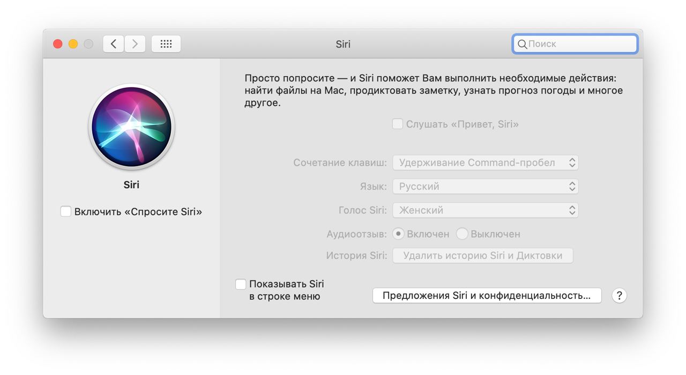
Task: Show all preferences grid button
Action: click(x=166, y=44)
